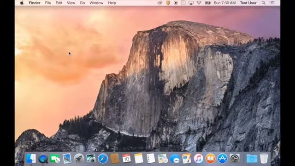Show the battery status menu
This screenshot has height=166, width=295.
tap(208, 3)
